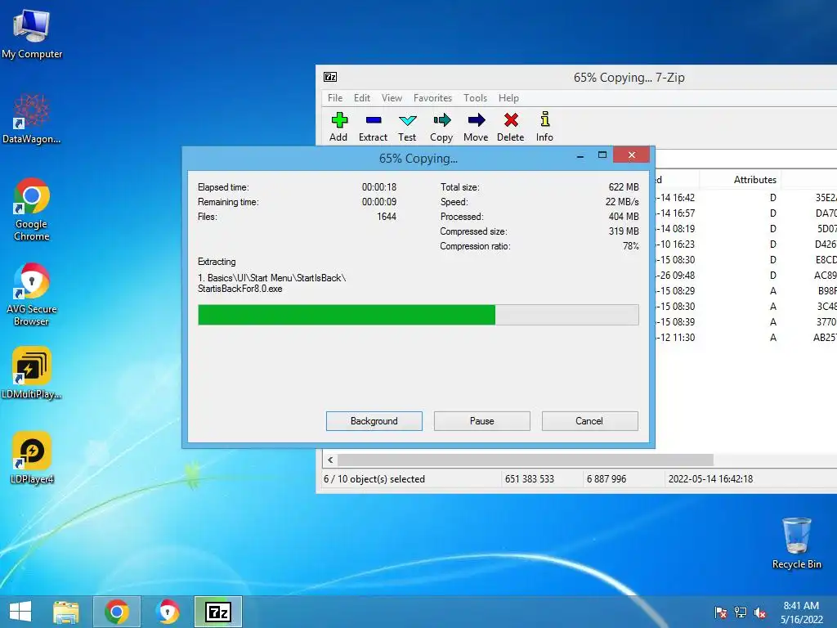Open File Explorer from the taskbar
This screenshot has width=837, height=628.
point(65,612)
